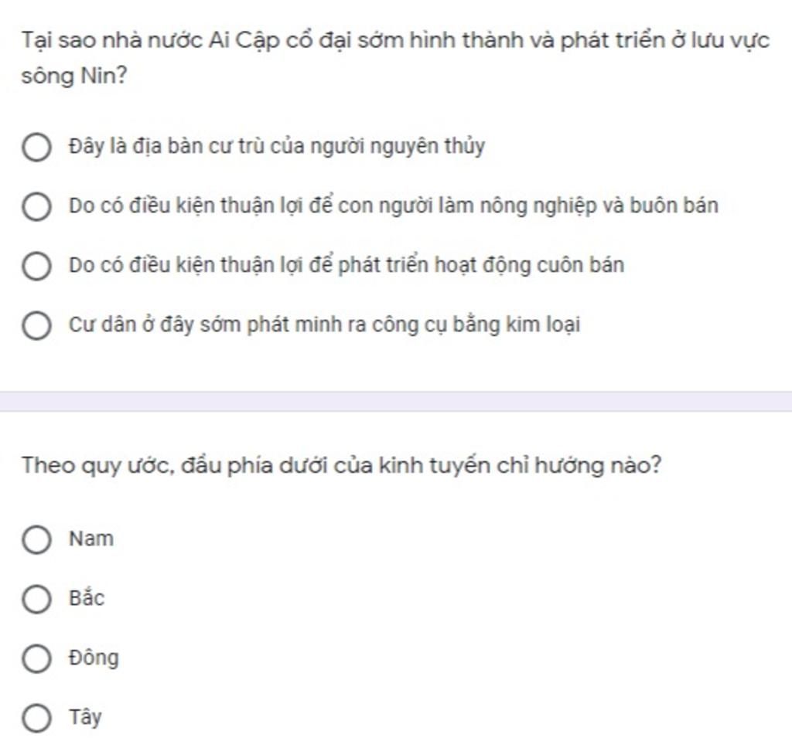This screenshot has height=748, width=792.
Task: Click the question title about kinh tuyến
Action: pyautogui.click(x=341, y=465)
